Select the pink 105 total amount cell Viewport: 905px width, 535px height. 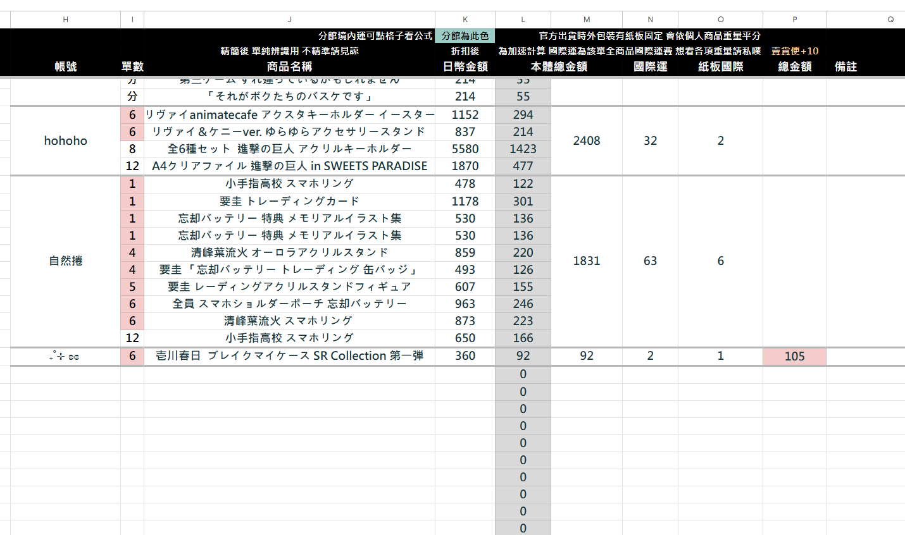(x=794, y=356)
